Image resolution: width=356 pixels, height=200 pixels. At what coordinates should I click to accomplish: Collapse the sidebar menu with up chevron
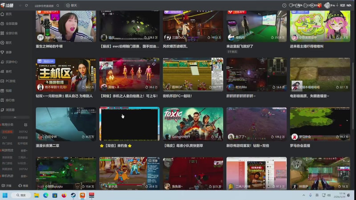(x=15, y=117)
